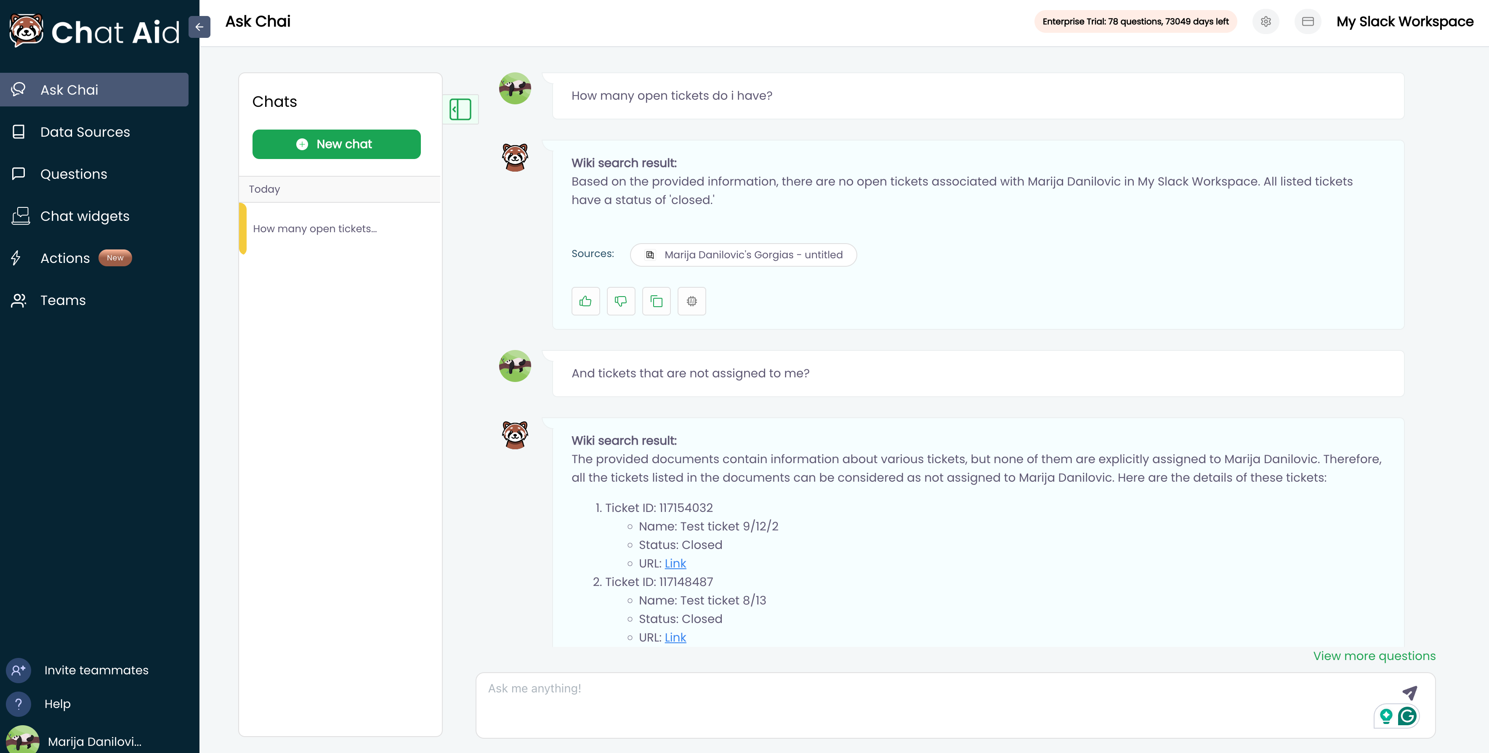Screen dimensions: 1489x753
Task: Click the Chats panel heading
Action: [274, 102]
